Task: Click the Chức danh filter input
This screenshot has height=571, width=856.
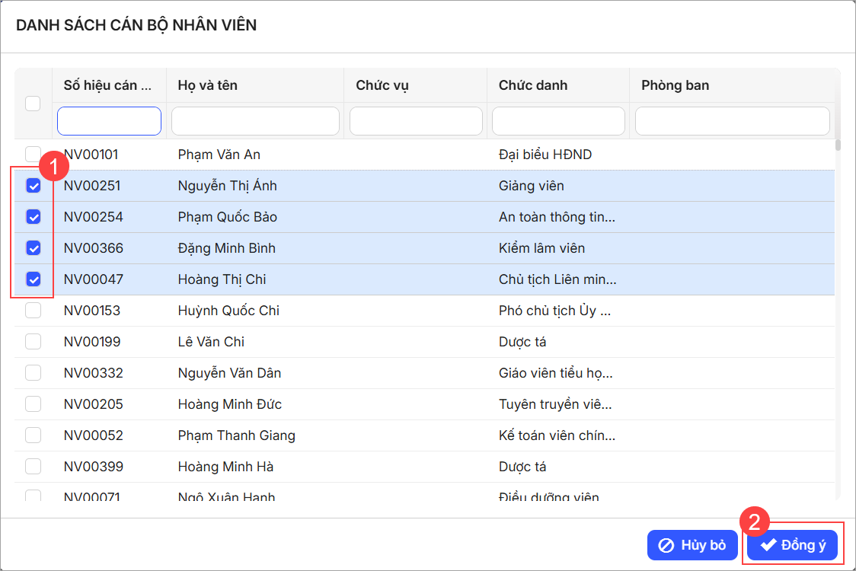Action: [x=558, y=121]
